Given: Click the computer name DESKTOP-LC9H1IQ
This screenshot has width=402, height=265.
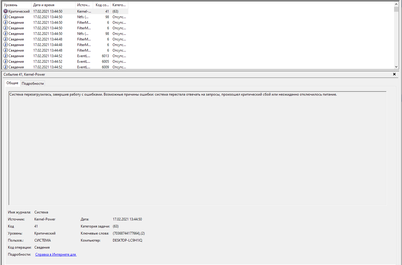Looking at the screenshot, I should [x=127, y=240].
